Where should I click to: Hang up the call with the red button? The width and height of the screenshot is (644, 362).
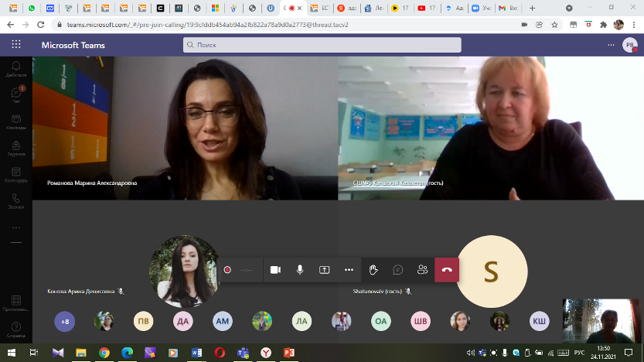point(447,270)
